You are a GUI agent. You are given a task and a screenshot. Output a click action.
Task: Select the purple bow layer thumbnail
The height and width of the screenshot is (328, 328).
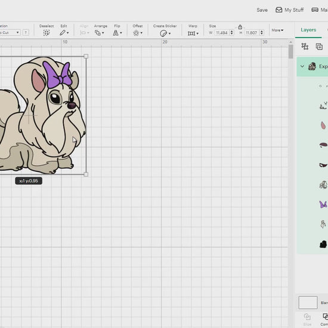click(323, 204)
